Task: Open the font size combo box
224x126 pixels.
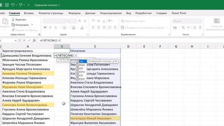Action: [71, 21]
